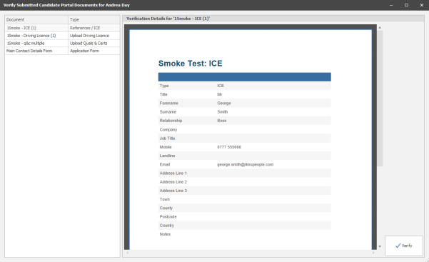Select the '1Smoke - Driving Licence (1)' document
429x262 pixels.
coord(36,36)
